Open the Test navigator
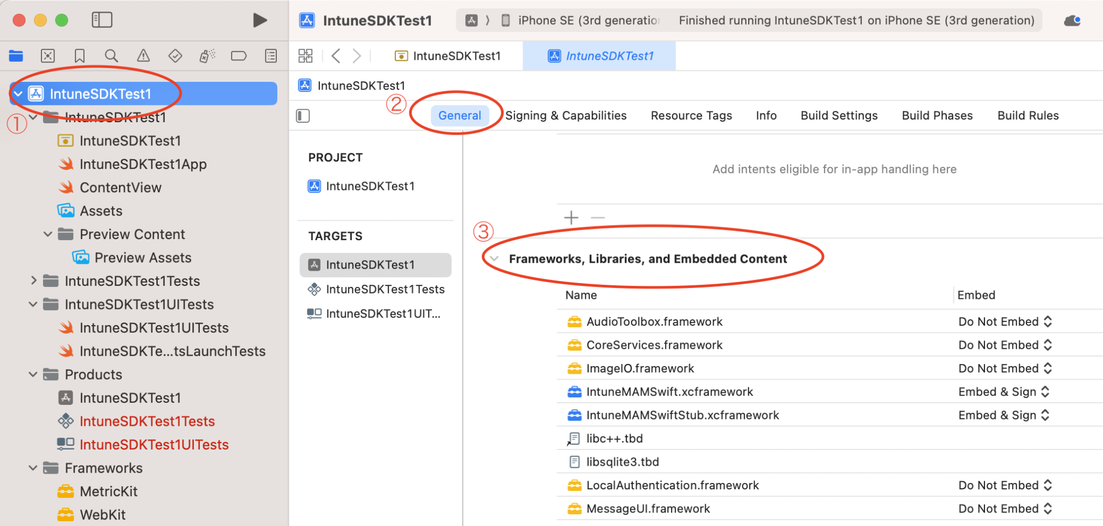 tap(174, 55)
